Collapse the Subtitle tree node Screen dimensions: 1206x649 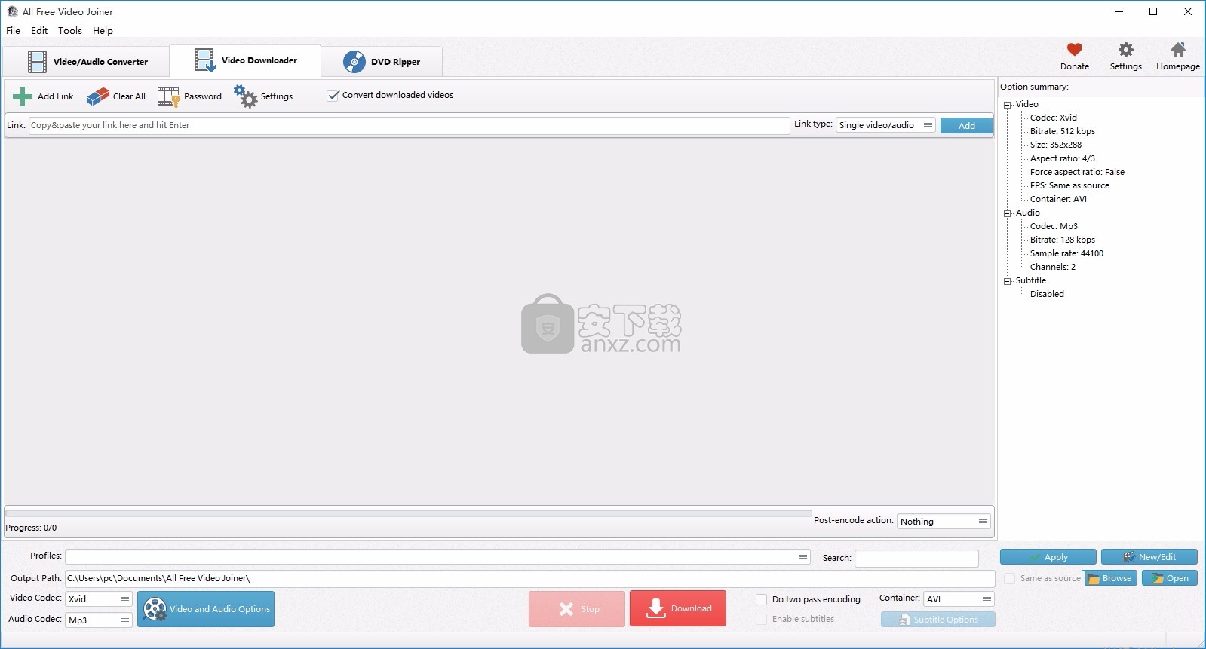(x=1007, y=281)
